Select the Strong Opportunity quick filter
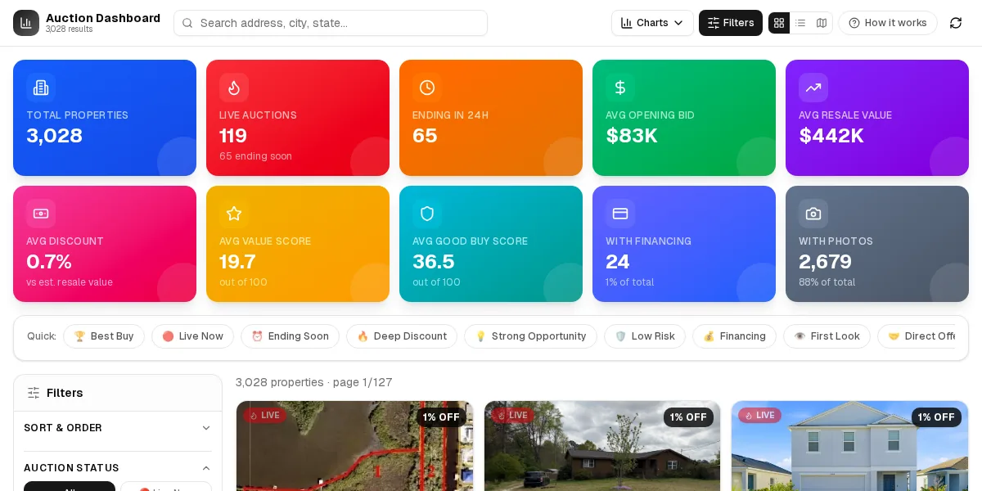Image resolution: width=982 pixels, height=491 pixels. [530, 336]
